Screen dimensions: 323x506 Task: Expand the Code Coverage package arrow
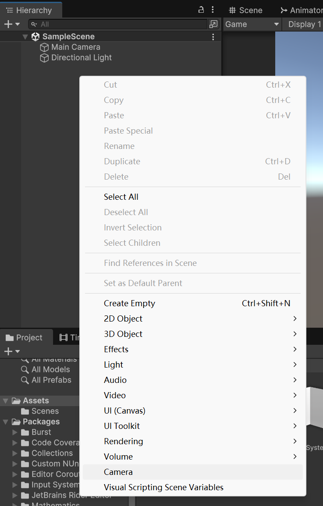(x=15, y=443)
